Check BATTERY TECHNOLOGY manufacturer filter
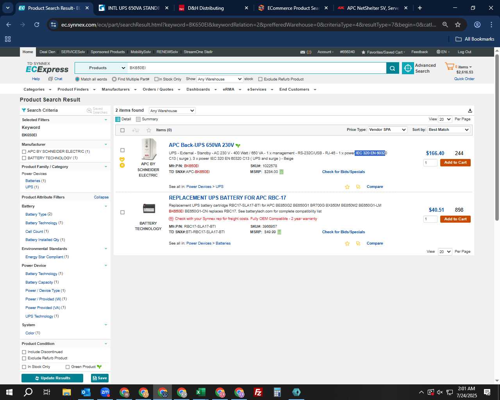Viewport: 500px width, 400px height. tap(24, 158)
